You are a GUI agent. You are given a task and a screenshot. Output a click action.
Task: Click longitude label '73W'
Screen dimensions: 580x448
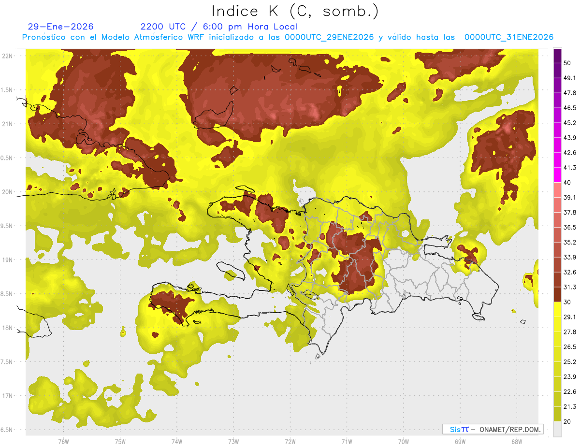[233, 441]
